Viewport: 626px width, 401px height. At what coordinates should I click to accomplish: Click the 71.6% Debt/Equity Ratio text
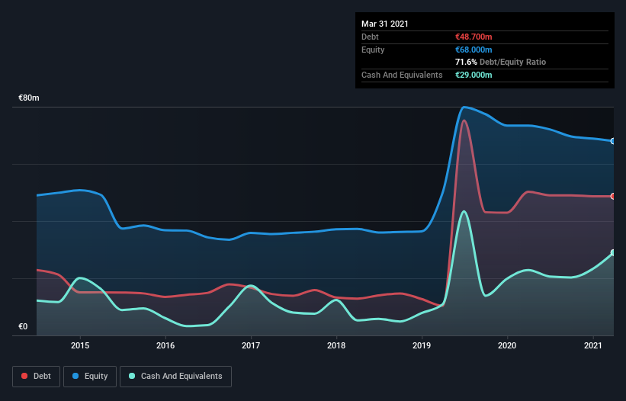coord(500,62)
